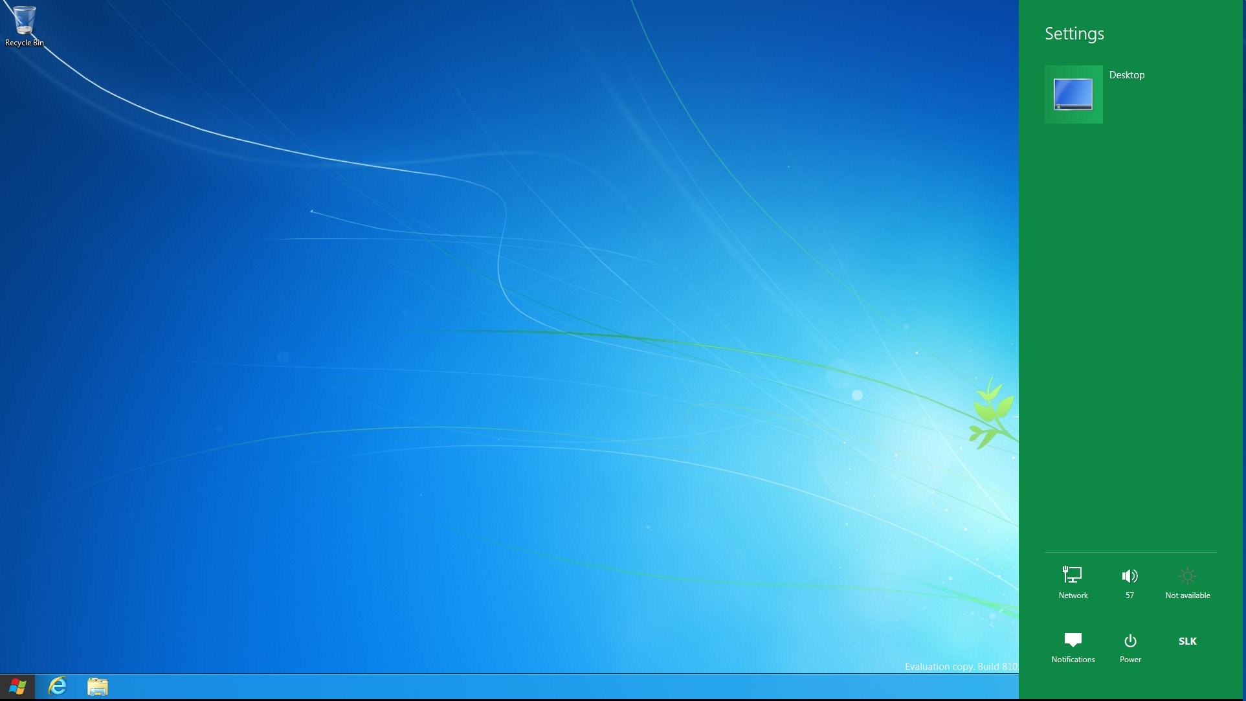Expand Notifications settings options
Image resolution: width=1246 pixels, height=701 pixels.
1073,645
